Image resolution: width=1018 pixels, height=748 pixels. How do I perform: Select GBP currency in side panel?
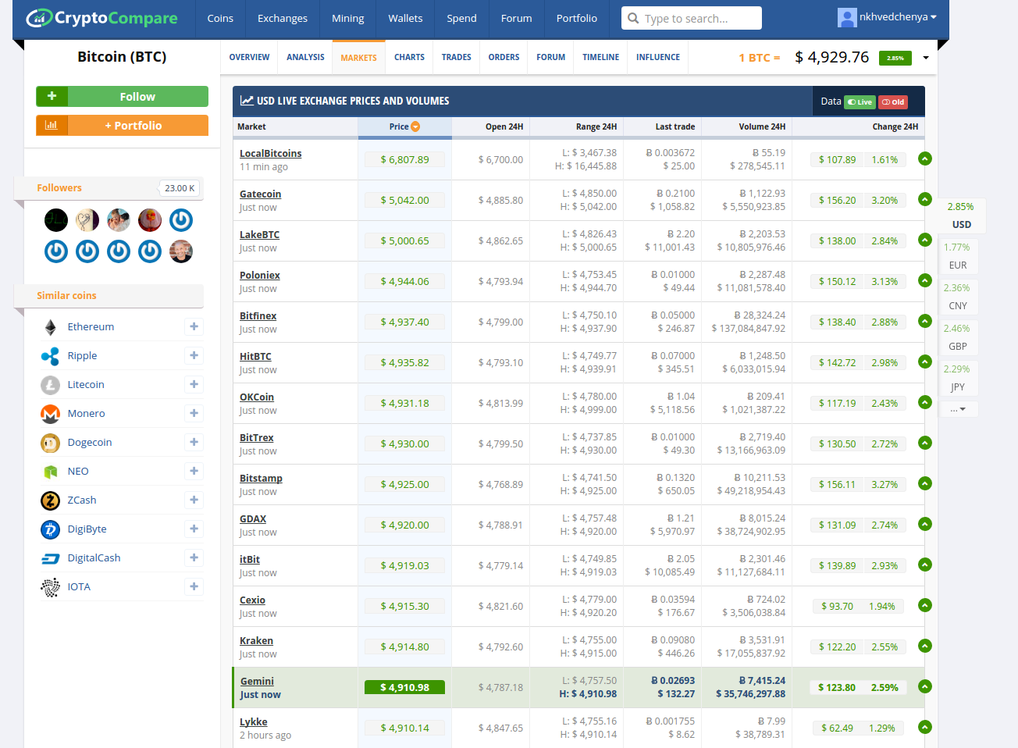click(x=957, y=337)
